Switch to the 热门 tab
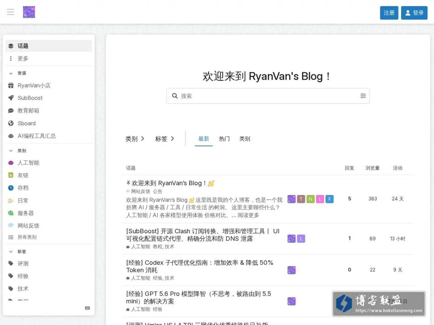 pyautogui.click(x=224, y=139)
